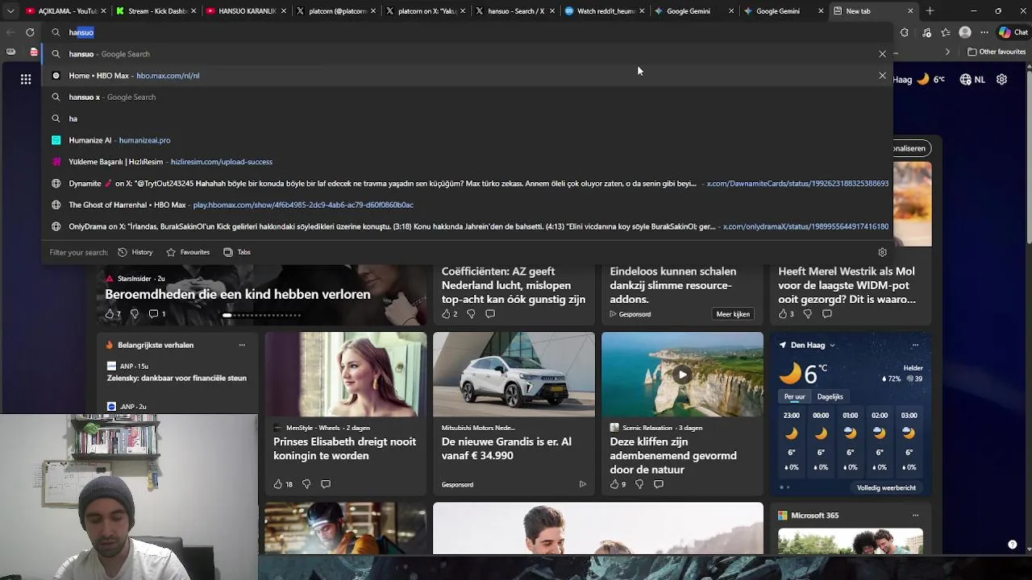
Task: Open the Copilot Chat button
Action: (x=1013, y=32)
